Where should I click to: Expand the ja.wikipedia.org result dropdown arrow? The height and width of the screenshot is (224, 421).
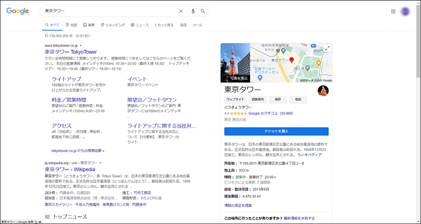(x=100, y=163)
